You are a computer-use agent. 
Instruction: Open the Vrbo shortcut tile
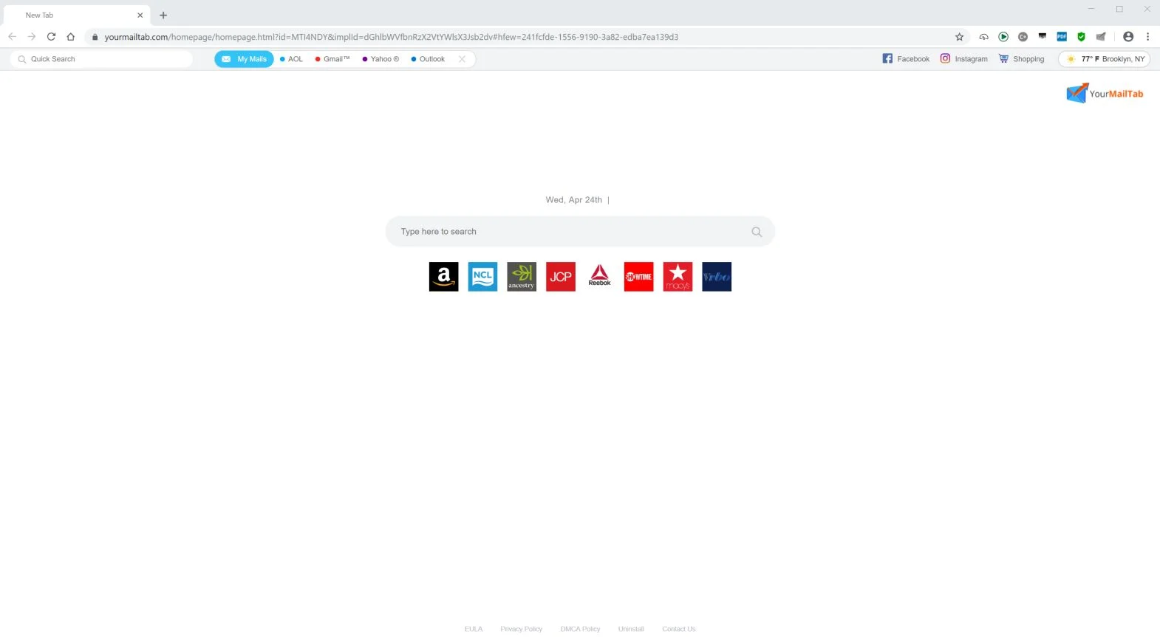tap(717, 277)
